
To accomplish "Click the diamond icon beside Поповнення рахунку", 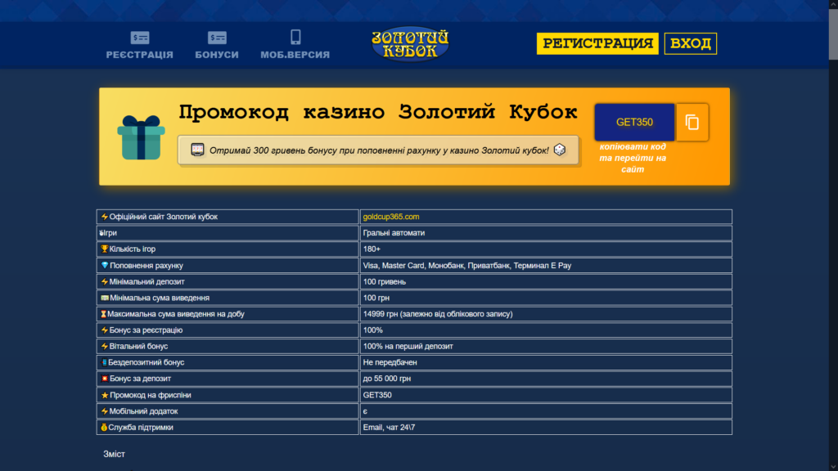I will (105, 266).
